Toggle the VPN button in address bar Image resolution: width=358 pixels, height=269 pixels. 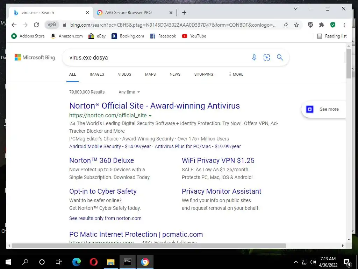(52, 25)
